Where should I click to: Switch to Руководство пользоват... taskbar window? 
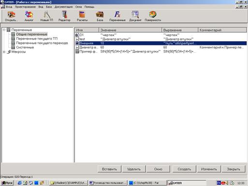tap(108, 183)
